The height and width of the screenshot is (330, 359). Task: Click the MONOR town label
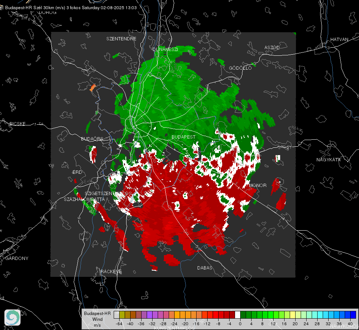click(x=258, y=185)
